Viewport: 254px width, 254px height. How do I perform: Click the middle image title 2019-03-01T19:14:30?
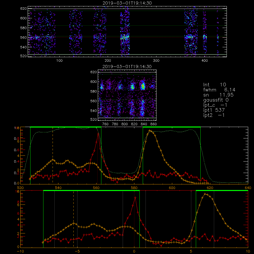[127, 67]
